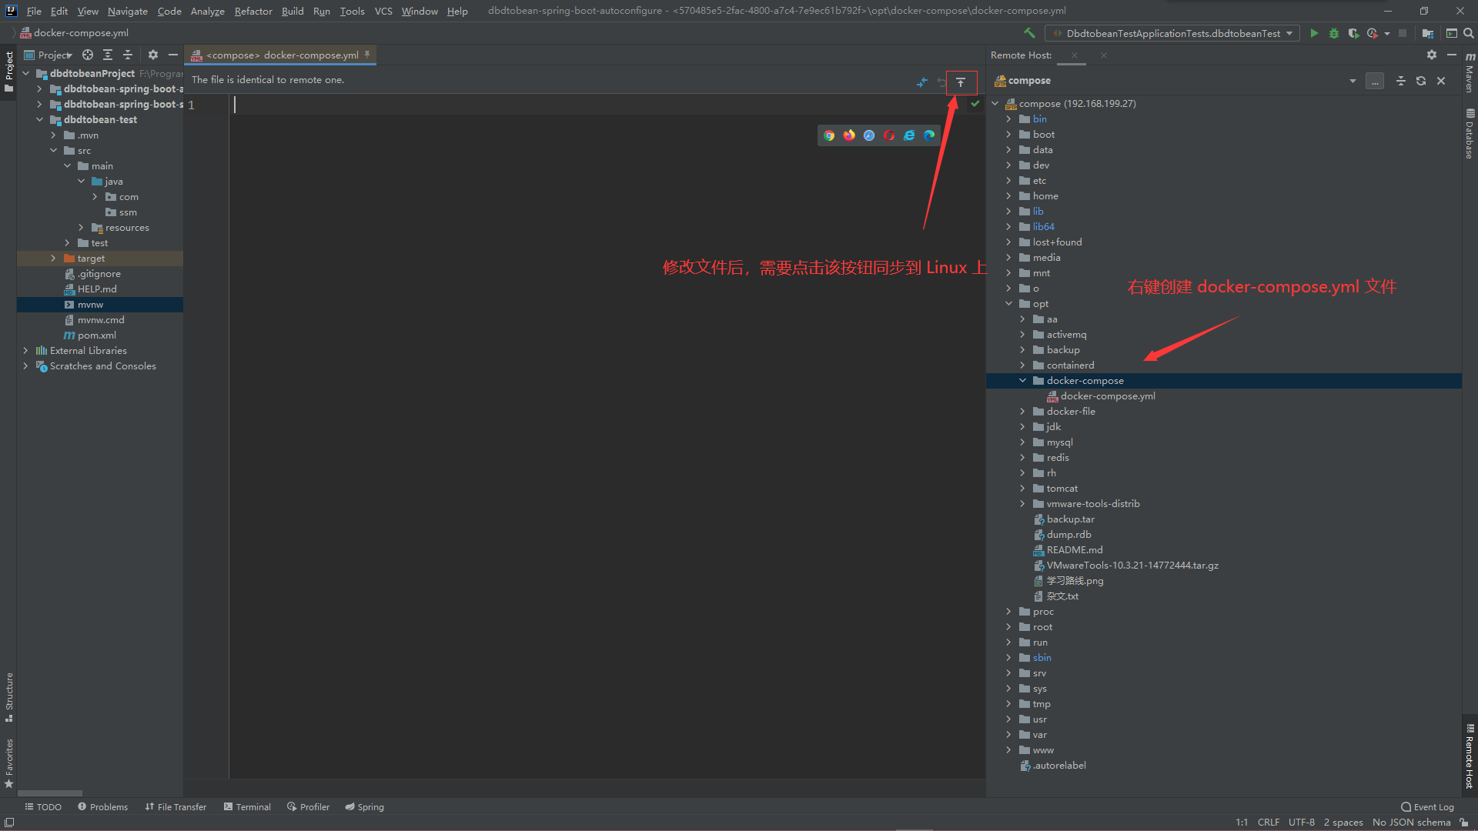Screen dimensions: 1478x831
Task: Click the remote server browse "..." button
Action: pos(1375,81)
